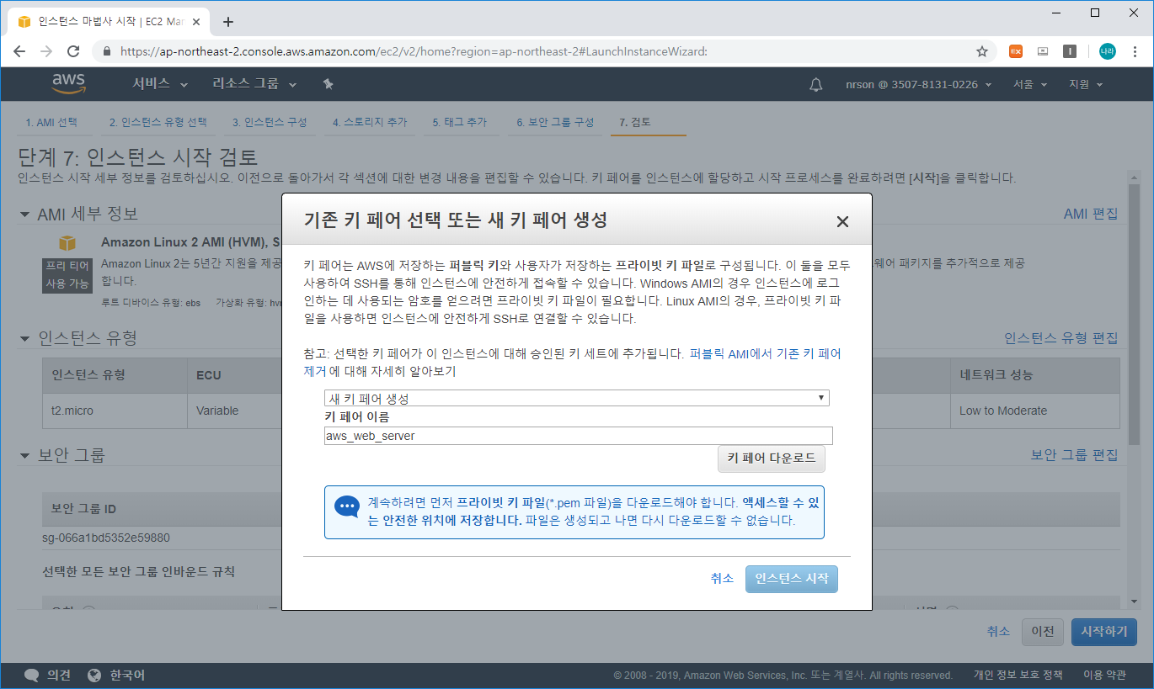Click the address bar URL

tap(414, 51)
